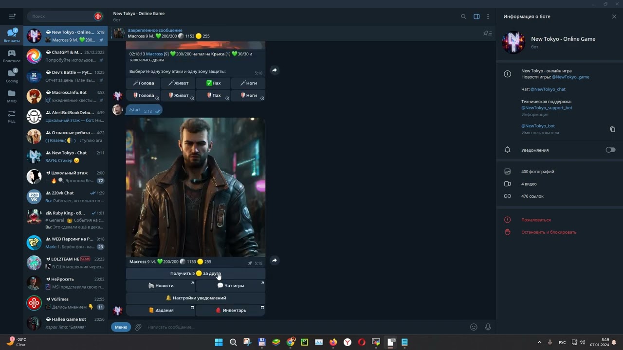Select Ноги defense zone with shield
The width and height of the screenshot is (623, 350).
coord(248,95)
